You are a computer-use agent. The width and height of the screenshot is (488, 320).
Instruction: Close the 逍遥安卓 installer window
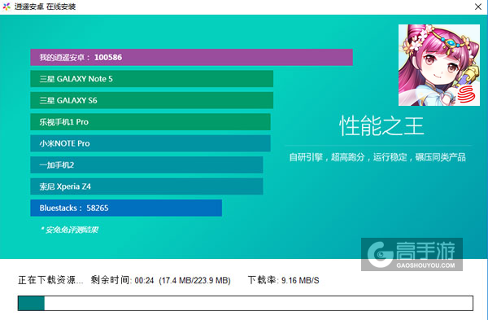click(x=478, y=7)
